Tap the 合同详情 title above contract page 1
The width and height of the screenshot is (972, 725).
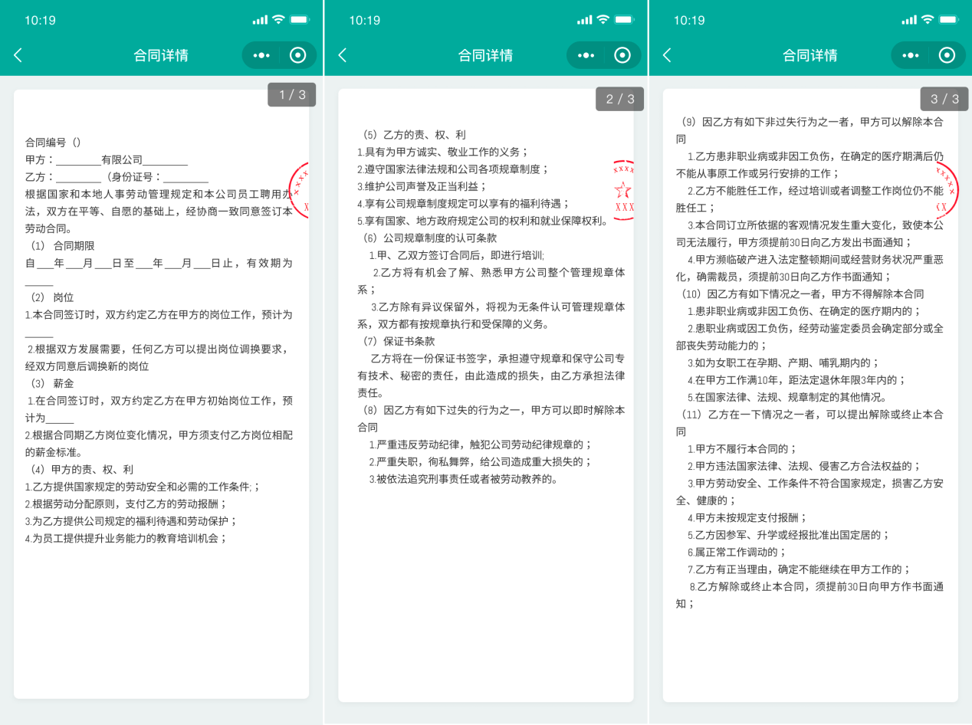pos(161,55)
